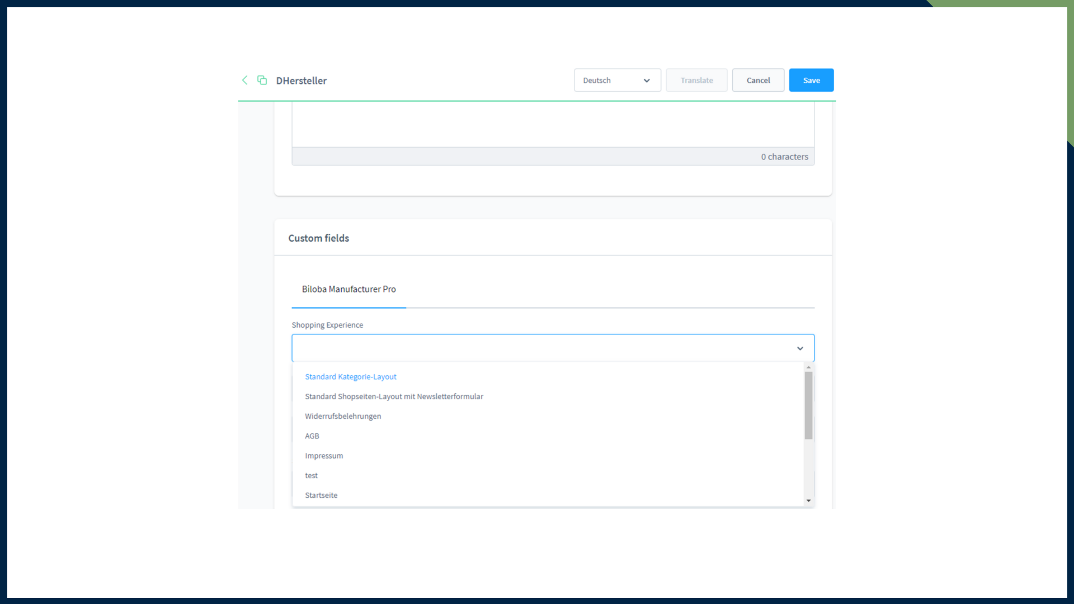Select Startseite layout option
1074x604 pixels.
click(x=321, y=496)
